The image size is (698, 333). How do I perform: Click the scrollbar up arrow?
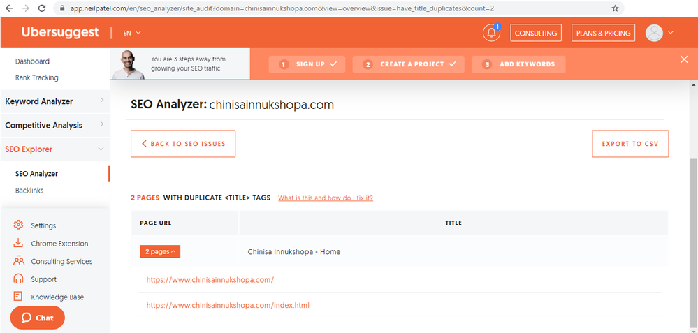point(694,84)
